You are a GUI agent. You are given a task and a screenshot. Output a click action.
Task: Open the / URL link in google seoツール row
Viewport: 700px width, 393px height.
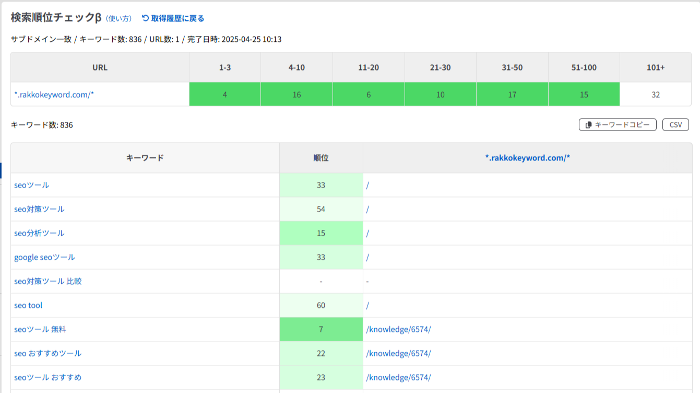367,257
